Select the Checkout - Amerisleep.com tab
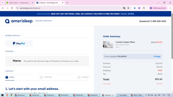Screen dimensions: 173x97 pos(49,3)
